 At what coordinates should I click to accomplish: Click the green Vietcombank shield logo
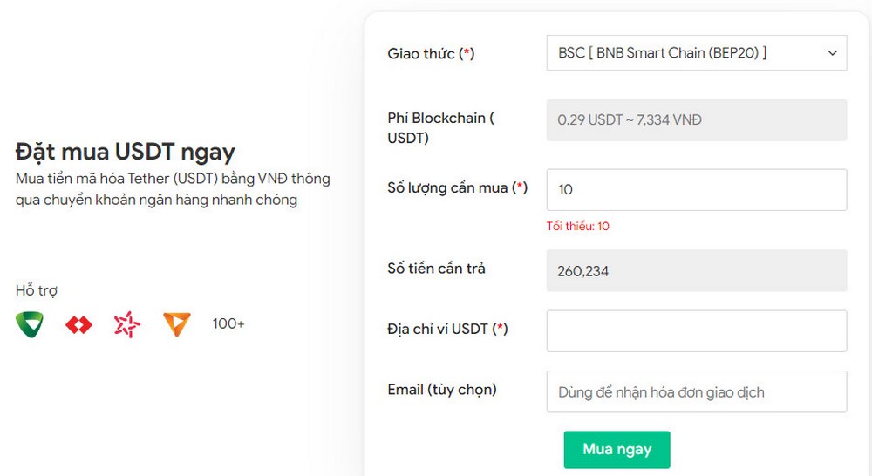30,324
